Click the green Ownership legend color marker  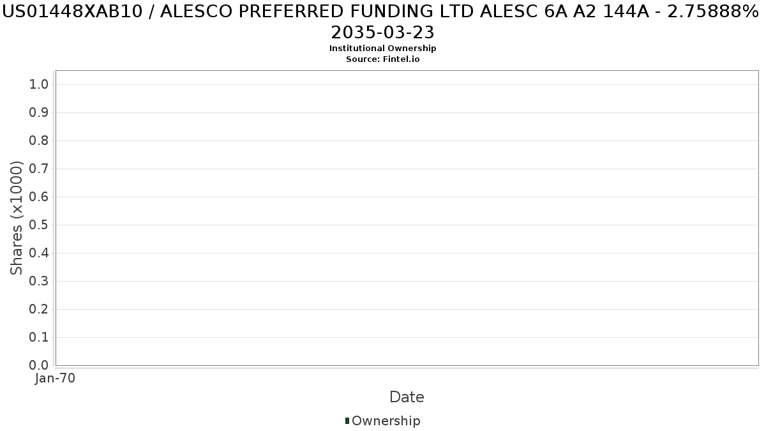pos(347,421)
